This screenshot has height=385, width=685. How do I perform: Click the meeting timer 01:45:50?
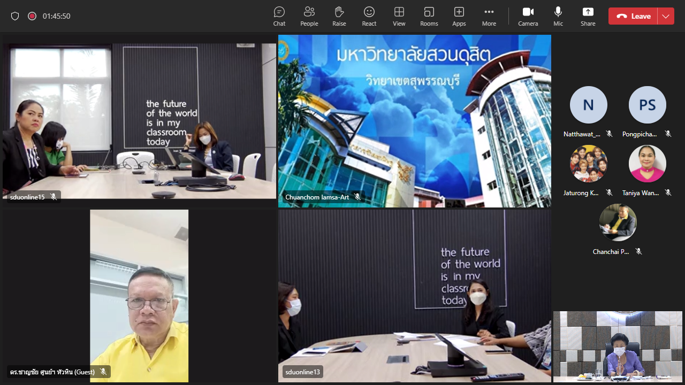[x=57, y=16]
